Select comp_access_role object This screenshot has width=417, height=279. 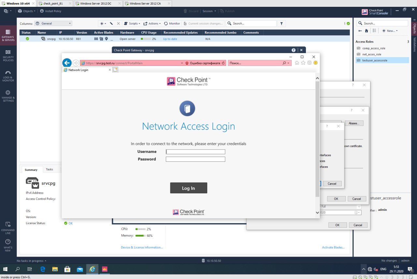[x=374, y=48]
